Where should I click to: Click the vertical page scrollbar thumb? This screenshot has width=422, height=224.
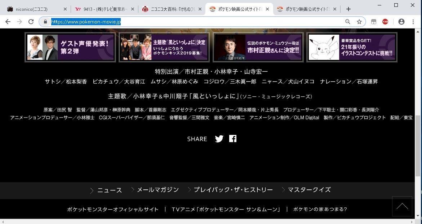[418, 146]
